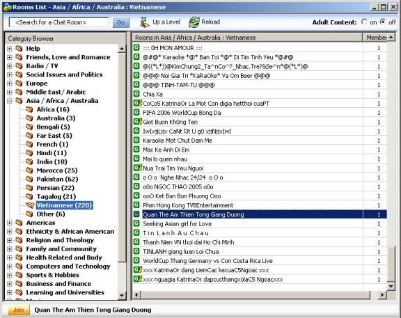Expand the Radio / TV category
Viewport: 401px width, 318px height.
pyautogui.click(x=10, y=66)
